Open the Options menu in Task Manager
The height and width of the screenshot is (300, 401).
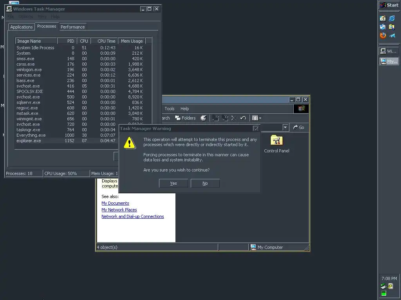[x=26, y=16]
